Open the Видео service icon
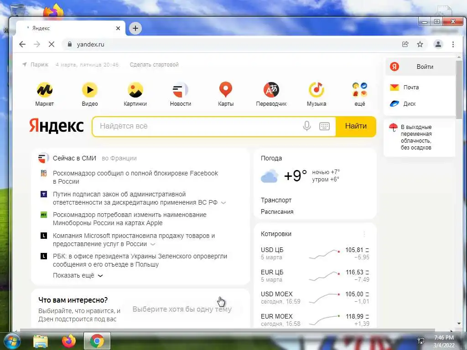 pos(90,90)
